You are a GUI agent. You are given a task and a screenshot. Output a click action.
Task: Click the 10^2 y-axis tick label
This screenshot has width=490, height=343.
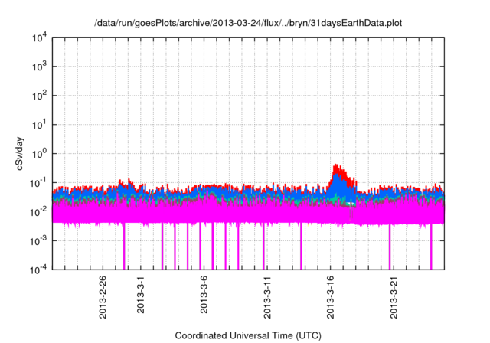click(40, 96)
